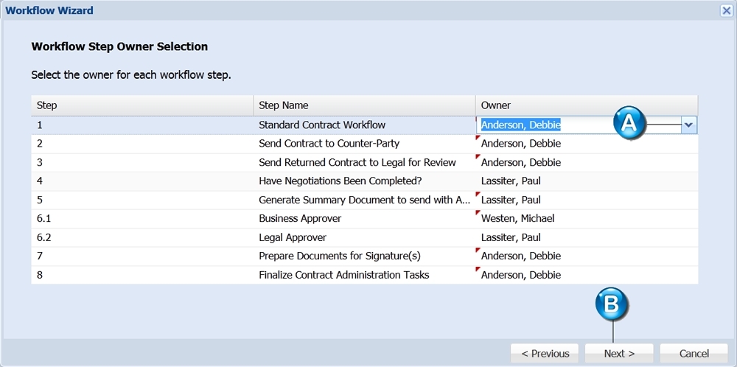The image size is (737, 367).
Task: Select the Legal Approver step row
Action: tap(365, 237)
